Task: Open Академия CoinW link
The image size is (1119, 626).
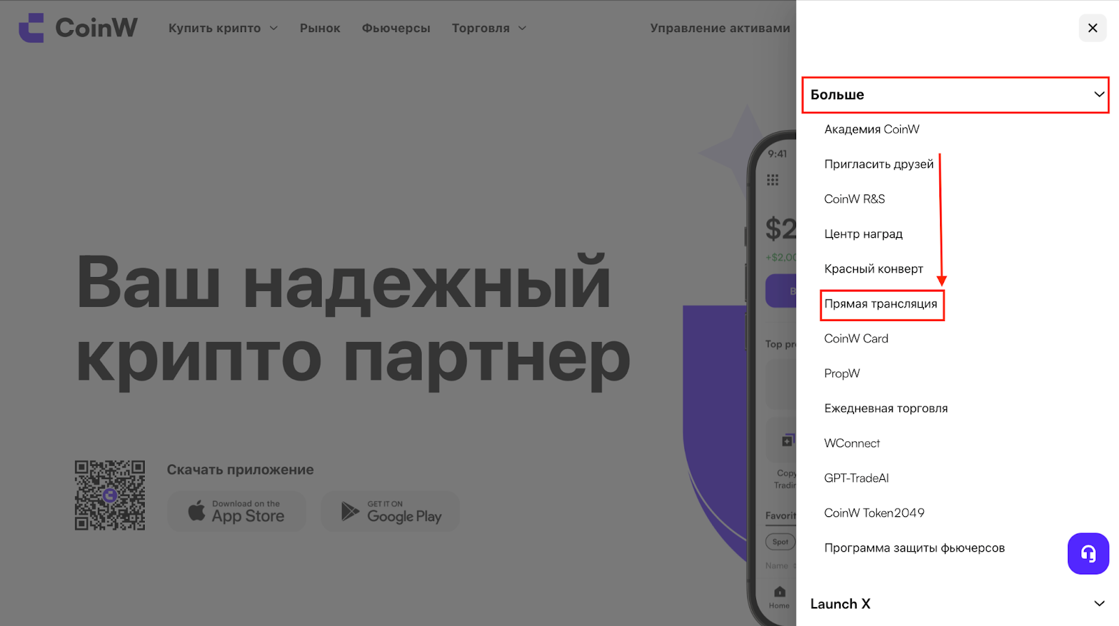Action: [871, 129]
